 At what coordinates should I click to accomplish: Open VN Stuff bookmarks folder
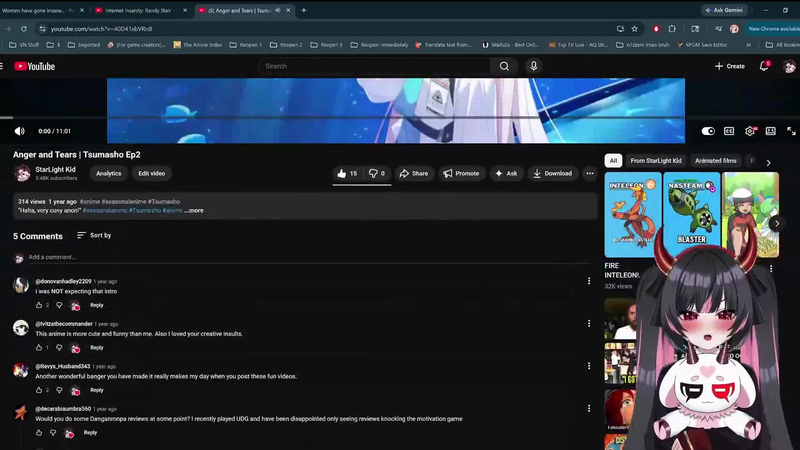click(x=24, y=45)
